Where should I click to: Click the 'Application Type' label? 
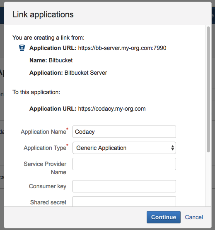click(45, 148)
